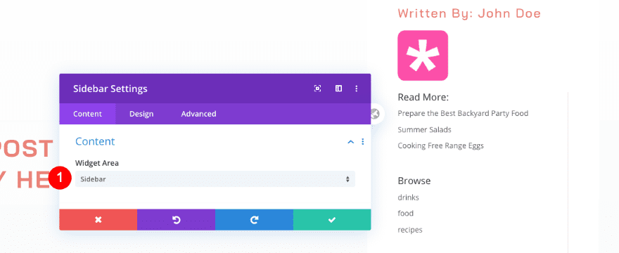
Task: Open Prepare the Best Backyard Party Food link
Action: pos(463,113)
